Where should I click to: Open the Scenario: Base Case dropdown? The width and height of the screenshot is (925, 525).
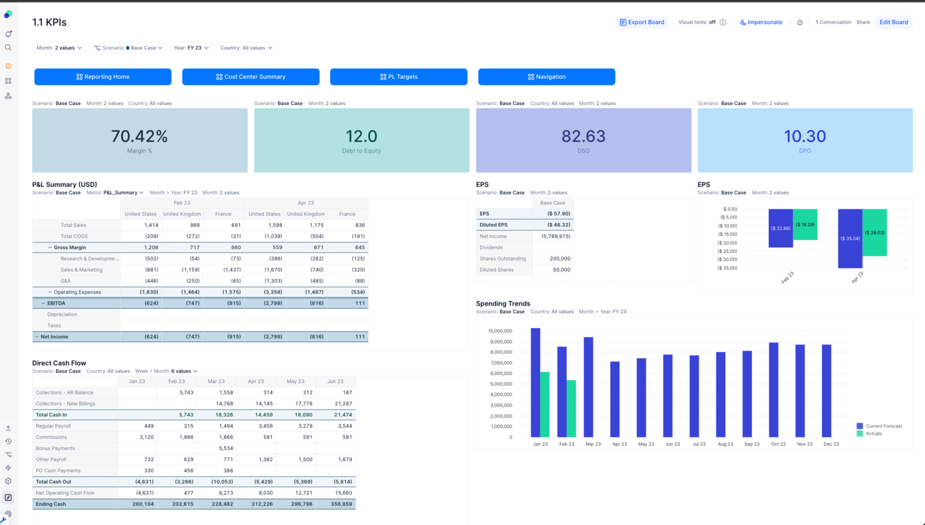[x=128, y=47]
